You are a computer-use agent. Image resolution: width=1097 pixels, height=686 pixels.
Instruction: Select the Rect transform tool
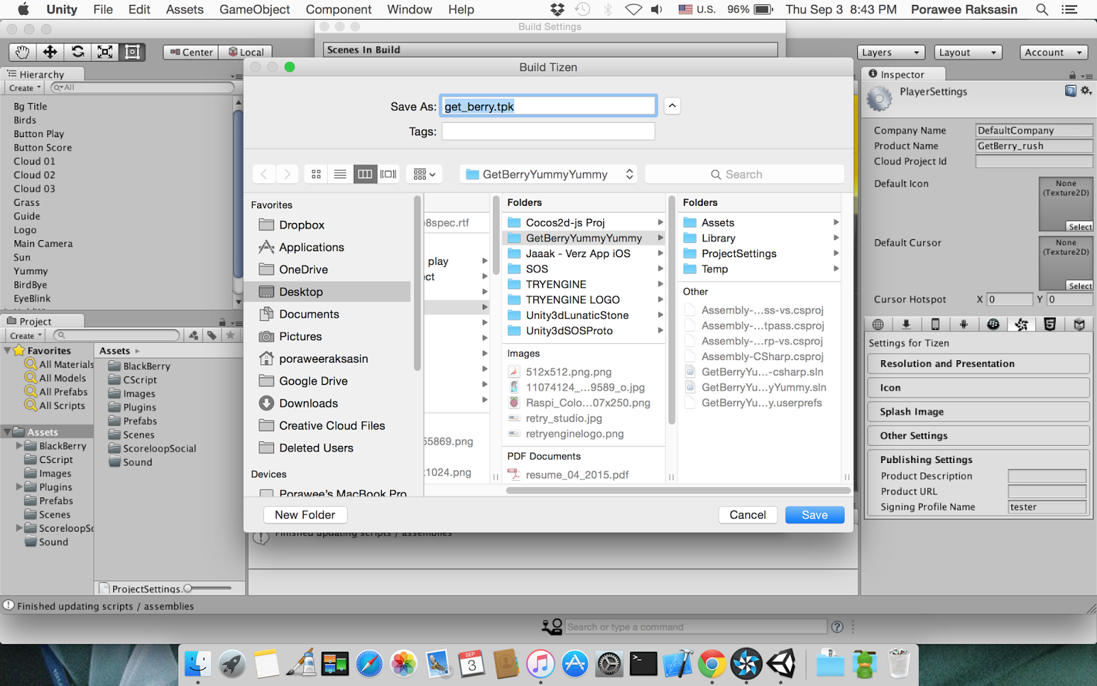click(x=132, y=52)
